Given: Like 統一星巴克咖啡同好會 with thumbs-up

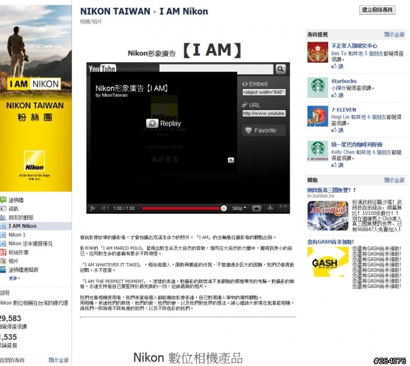Looking at the screenshot, I should 338,165.
